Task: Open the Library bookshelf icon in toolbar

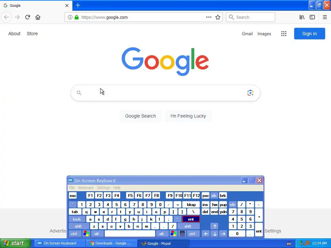Action: 302,17
